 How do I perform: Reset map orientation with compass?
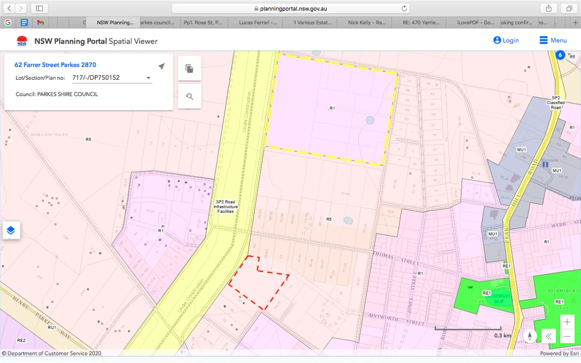[530, 336]
